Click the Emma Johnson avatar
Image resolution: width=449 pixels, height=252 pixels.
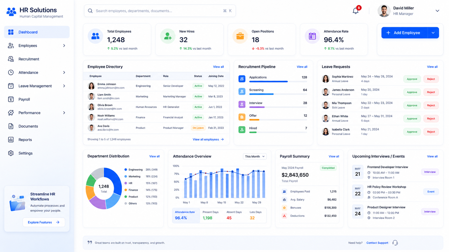(91, 86)
